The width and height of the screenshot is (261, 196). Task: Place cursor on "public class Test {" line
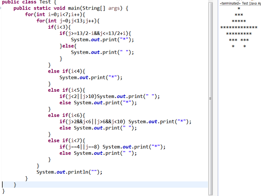(x=29, y=2)
